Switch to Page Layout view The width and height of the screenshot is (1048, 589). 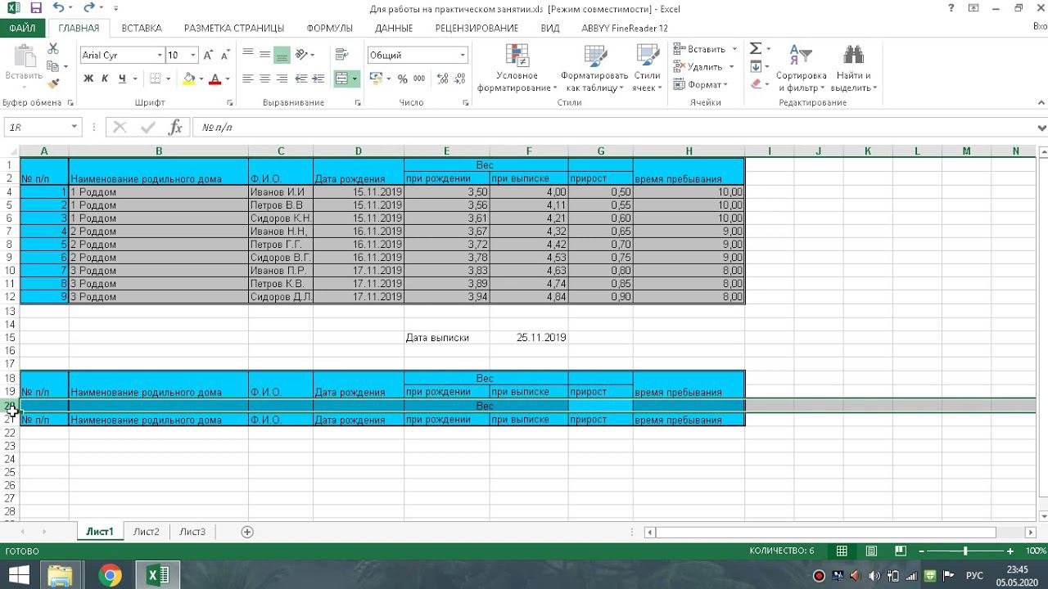pos(871,551)
